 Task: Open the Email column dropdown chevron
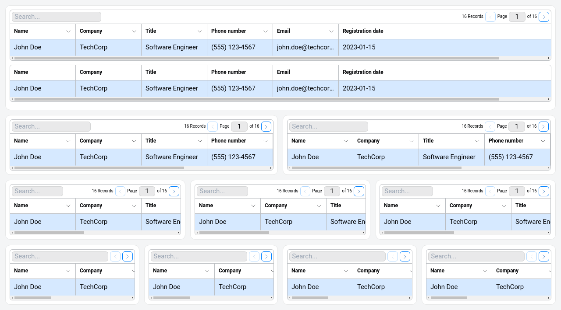point(331,31)
